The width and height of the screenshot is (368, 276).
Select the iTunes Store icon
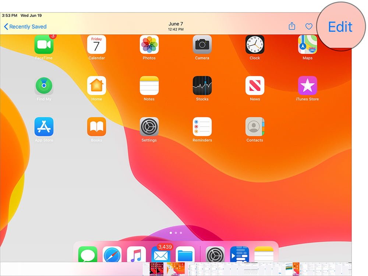click(307, 85)
